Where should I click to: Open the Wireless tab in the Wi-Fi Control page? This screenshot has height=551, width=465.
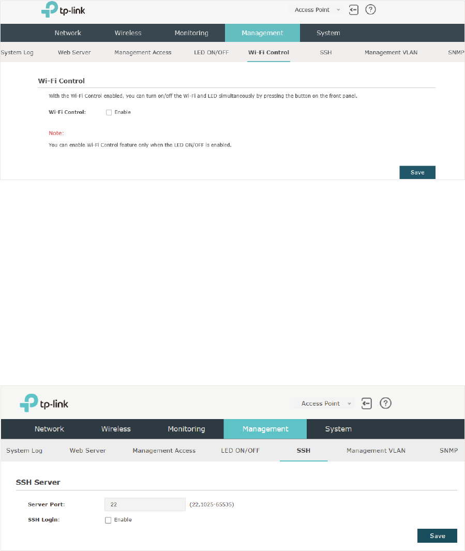pyautogui.click(x=128, y=33)
